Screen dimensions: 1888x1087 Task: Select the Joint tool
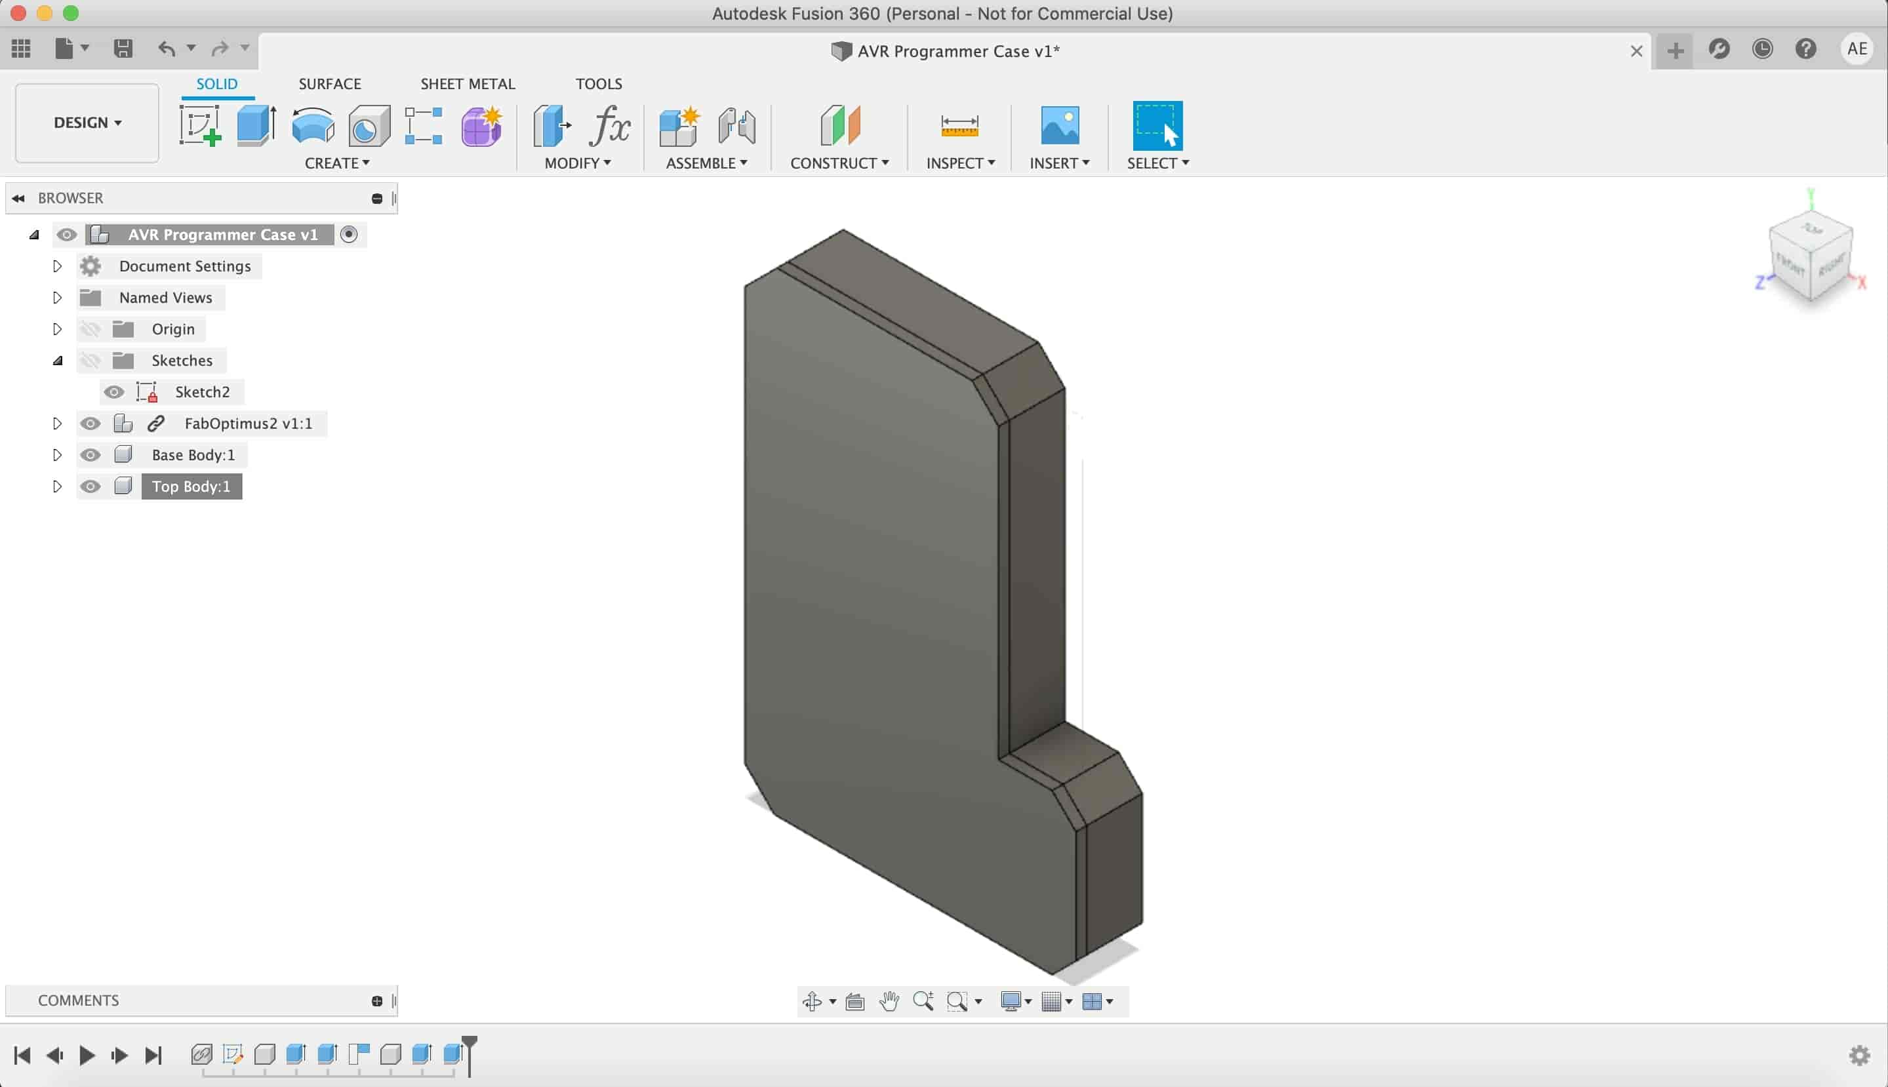737,125
